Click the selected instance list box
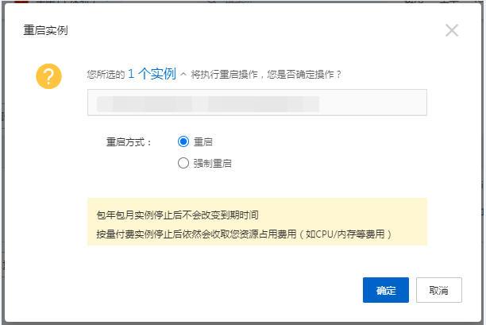The height and width of the screenshot is (325, 486). [373, 103]
